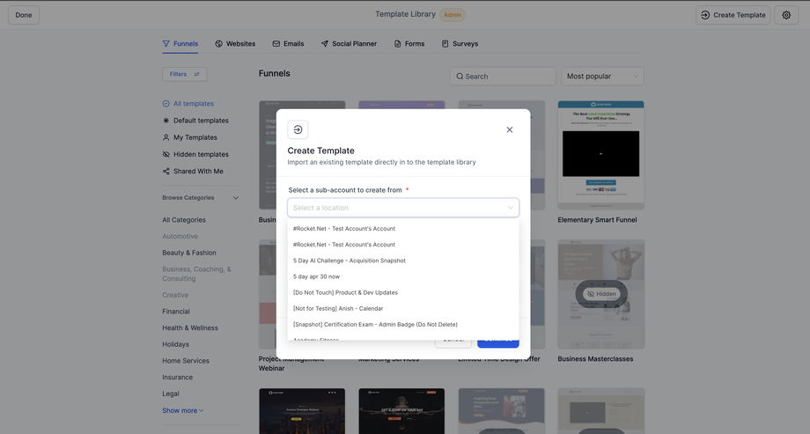Select [Snapshot] Certification Exam - Admin Badge option

[x=403, y=325]
